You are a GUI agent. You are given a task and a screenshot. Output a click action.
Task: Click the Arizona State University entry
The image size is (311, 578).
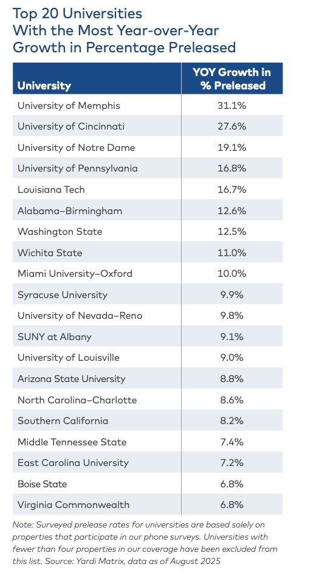tap(72, 379)
